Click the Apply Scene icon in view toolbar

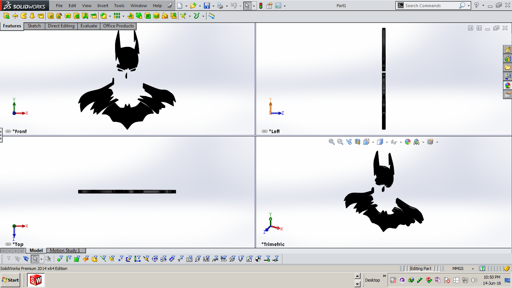pyautogui.click(x=416, y=142)
